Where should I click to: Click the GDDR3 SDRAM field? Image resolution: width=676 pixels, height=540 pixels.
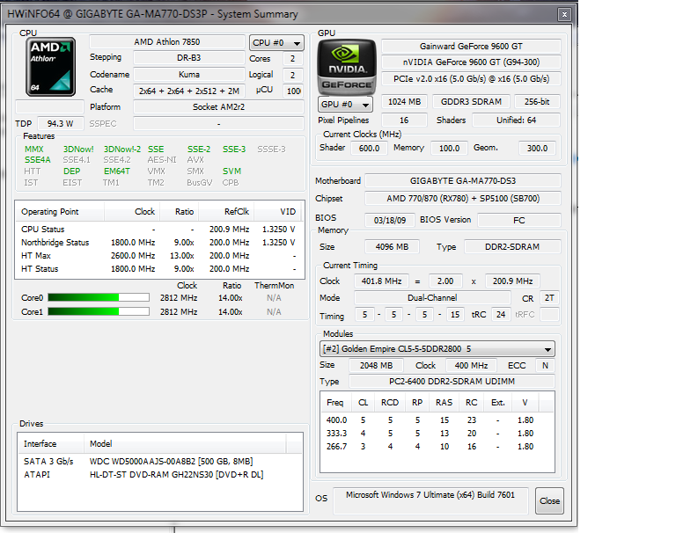tap(471, 102)
